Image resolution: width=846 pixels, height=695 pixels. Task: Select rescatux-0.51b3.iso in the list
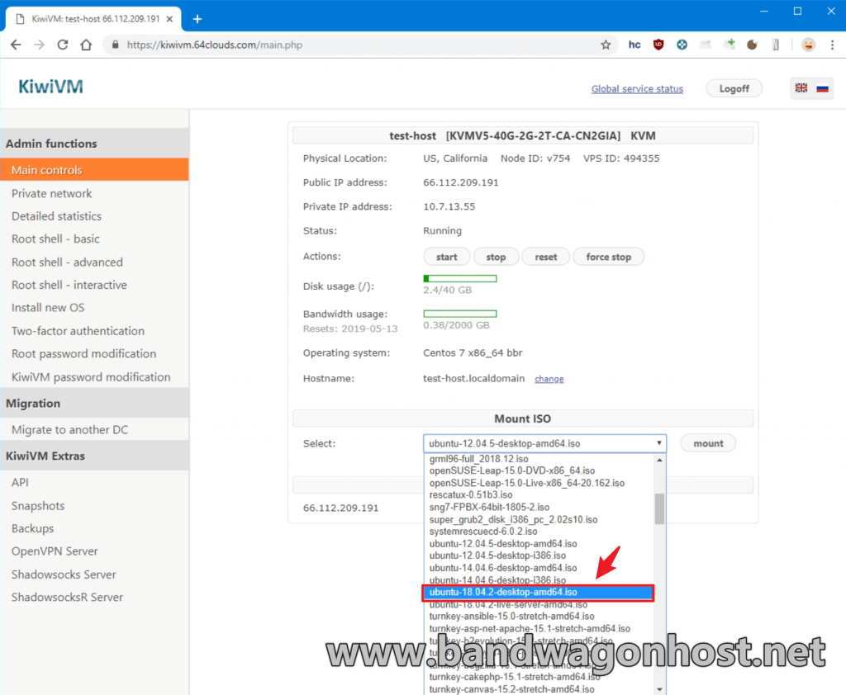pyautogui.click(x=539, y=495)
